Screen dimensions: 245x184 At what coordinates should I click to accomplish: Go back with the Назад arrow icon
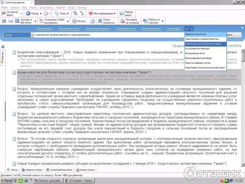click(x=28, y=13)
